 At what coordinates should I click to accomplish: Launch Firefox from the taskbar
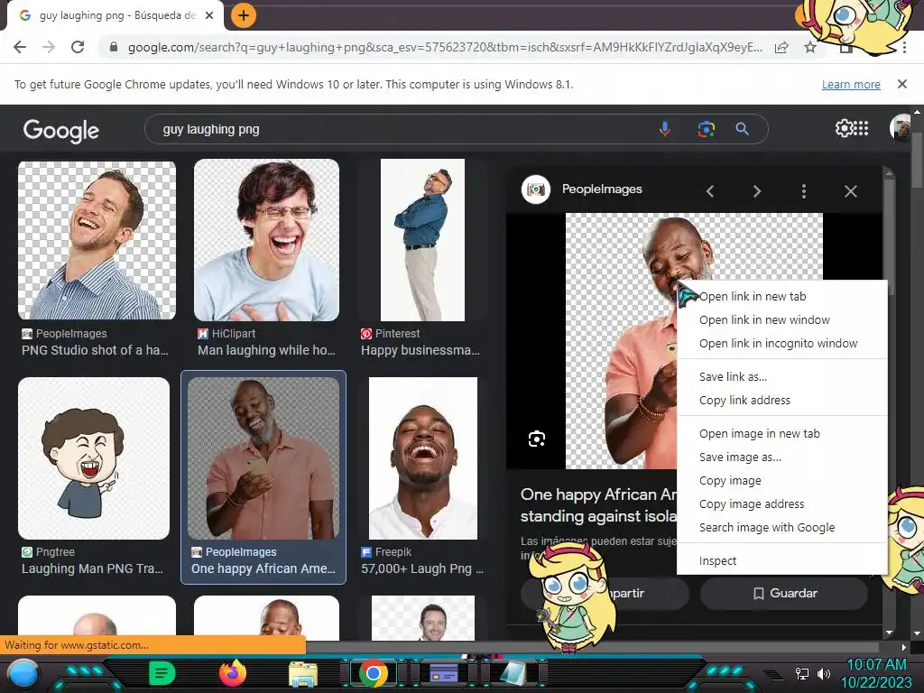[233, 673]
